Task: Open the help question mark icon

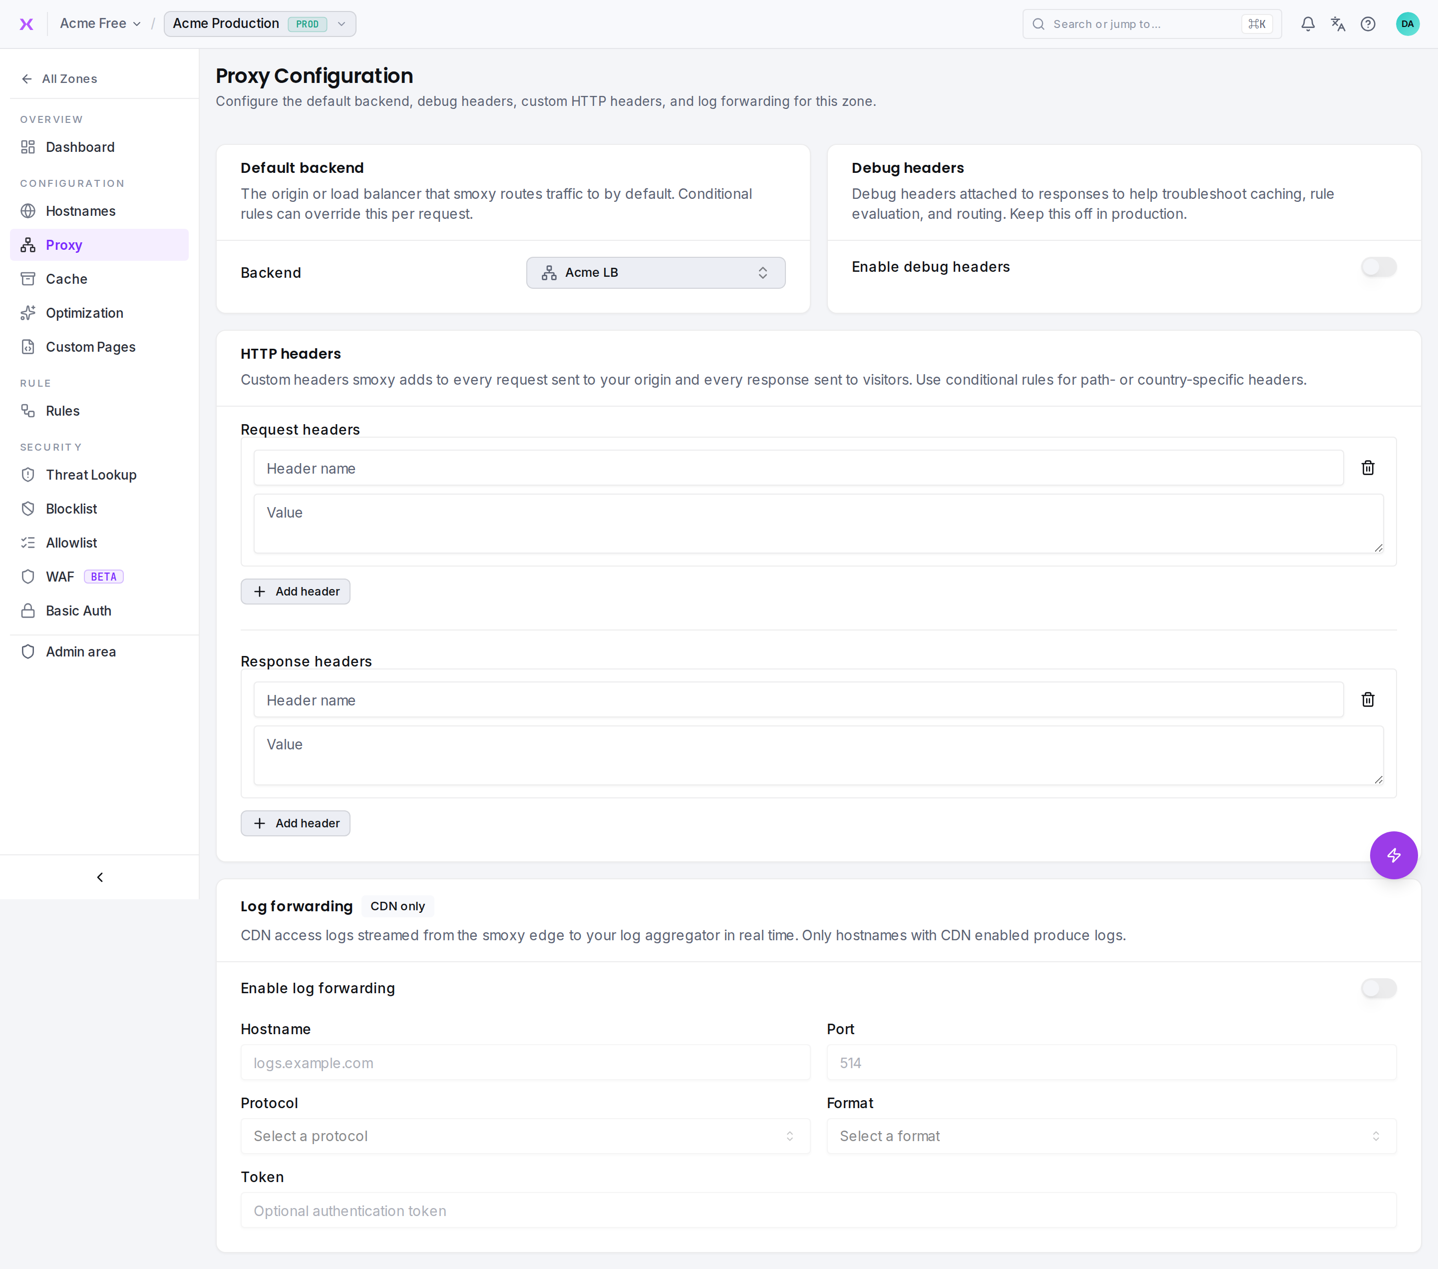Action: tap(1368, 24)
